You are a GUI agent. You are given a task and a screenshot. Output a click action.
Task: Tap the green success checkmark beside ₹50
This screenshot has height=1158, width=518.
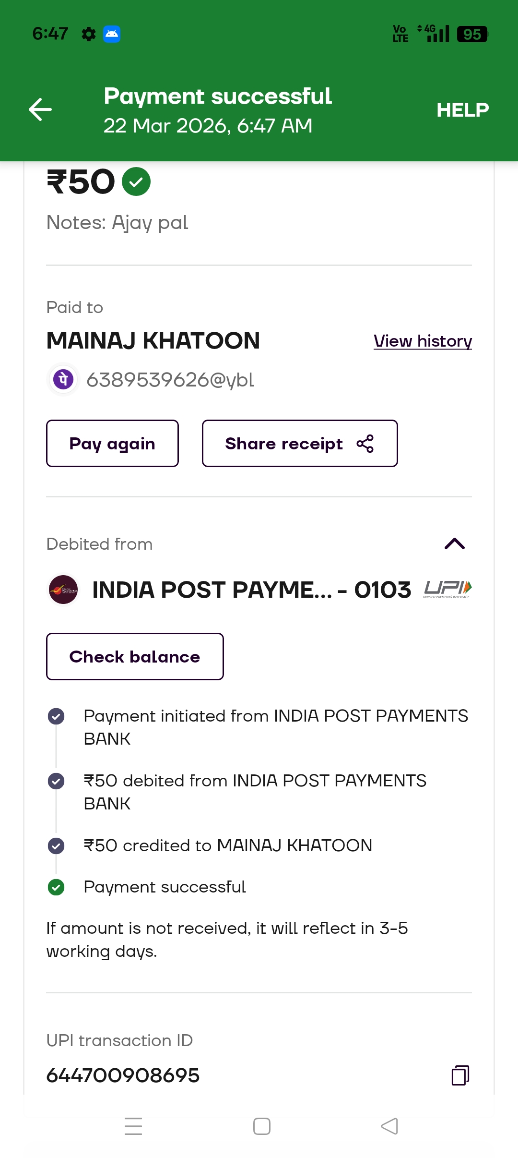point(136,182)
